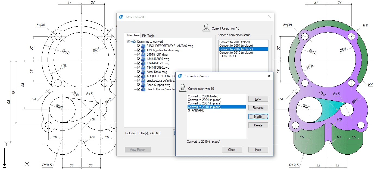Image resolution: width=377 pixels, height=172 pixels.
Task: Click the DWG icon beside Base Support.dwg
Action: (x=144, y=85)
